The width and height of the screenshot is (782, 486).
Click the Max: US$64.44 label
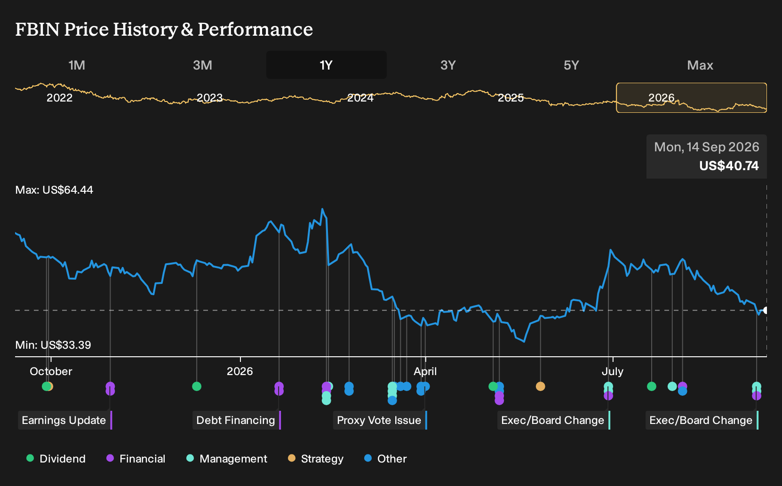point(54,190)
